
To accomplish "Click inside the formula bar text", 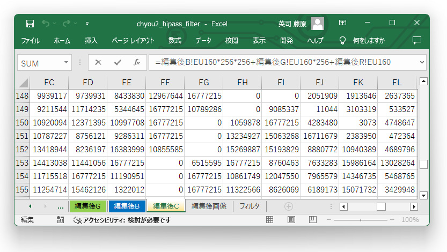I will (273, 62).
